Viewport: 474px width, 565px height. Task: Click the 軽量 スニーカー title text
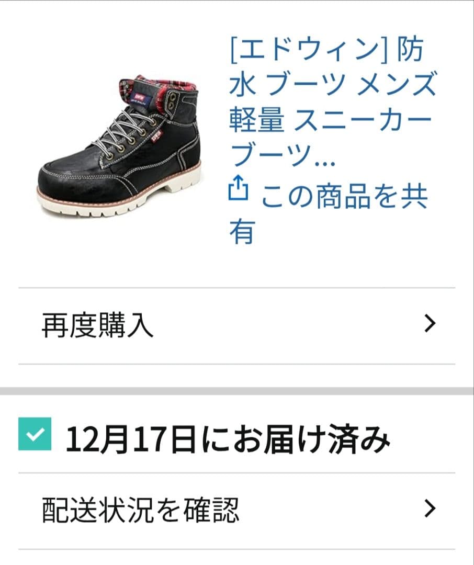[x=330, y=120]
